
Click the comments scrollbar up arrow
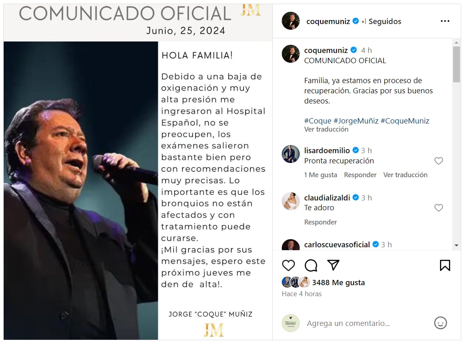pos(456,43)
